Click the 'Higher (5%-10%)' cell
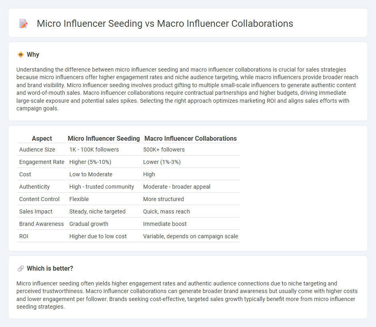376x327 pixels. pyautogui.click(x=90, y=162)
